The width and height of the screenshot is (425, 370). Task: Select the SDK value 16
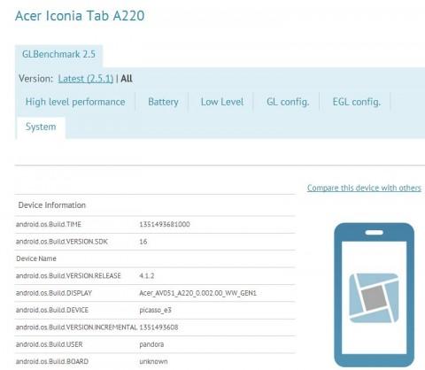143,242
